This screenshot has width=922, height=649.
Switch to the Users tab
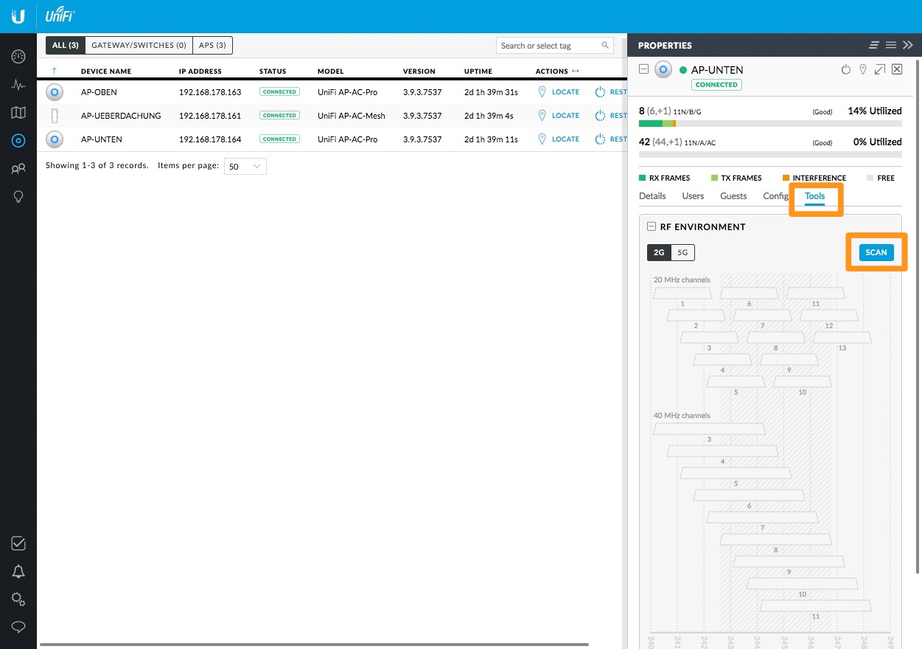[x=693, y=196]
